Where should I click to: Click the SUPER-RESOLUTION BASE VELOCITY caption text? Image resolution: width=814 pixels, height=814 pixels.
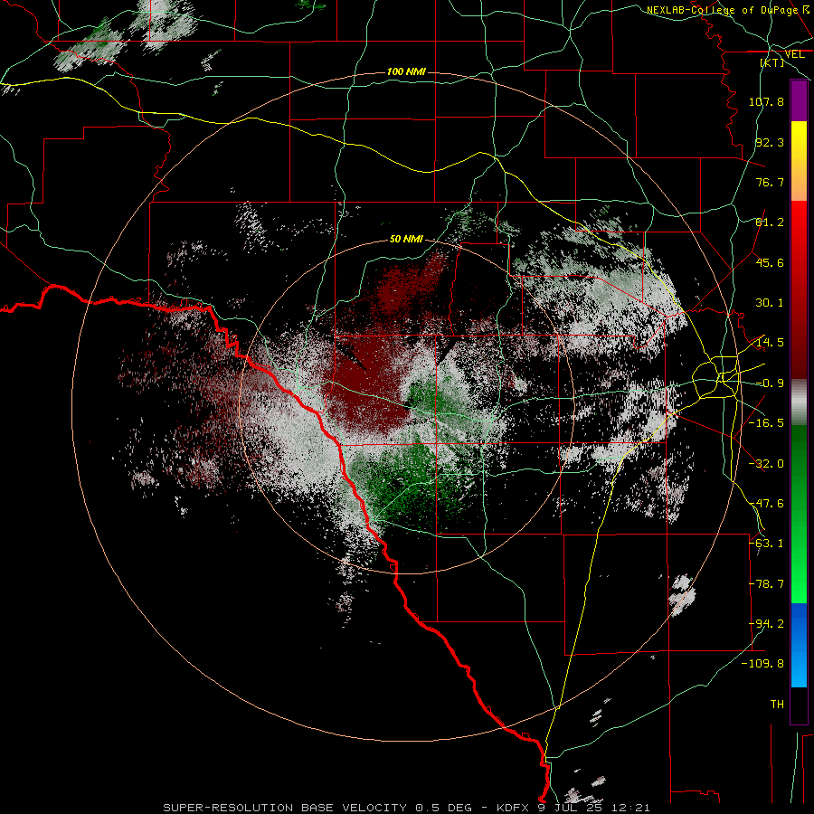[x=285, y=808]
